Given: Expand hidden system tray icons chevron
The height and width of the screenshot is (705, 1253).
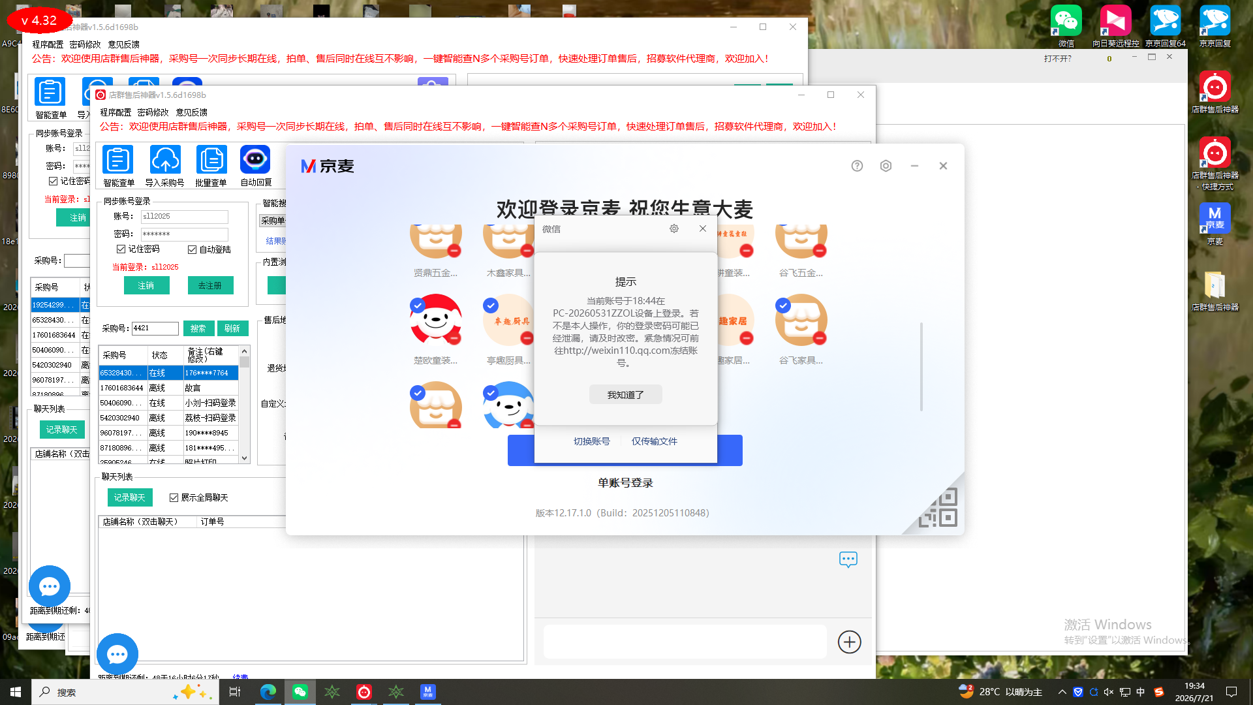Looking at the screenshot, I should tap(1062, 692).
